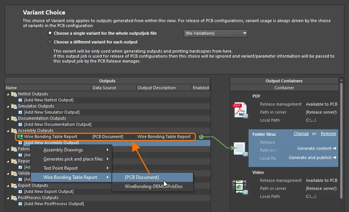Click the Netlist Outputs folder icon
Viewport: 349px width, 212px height.
click(x=14, y=94)
